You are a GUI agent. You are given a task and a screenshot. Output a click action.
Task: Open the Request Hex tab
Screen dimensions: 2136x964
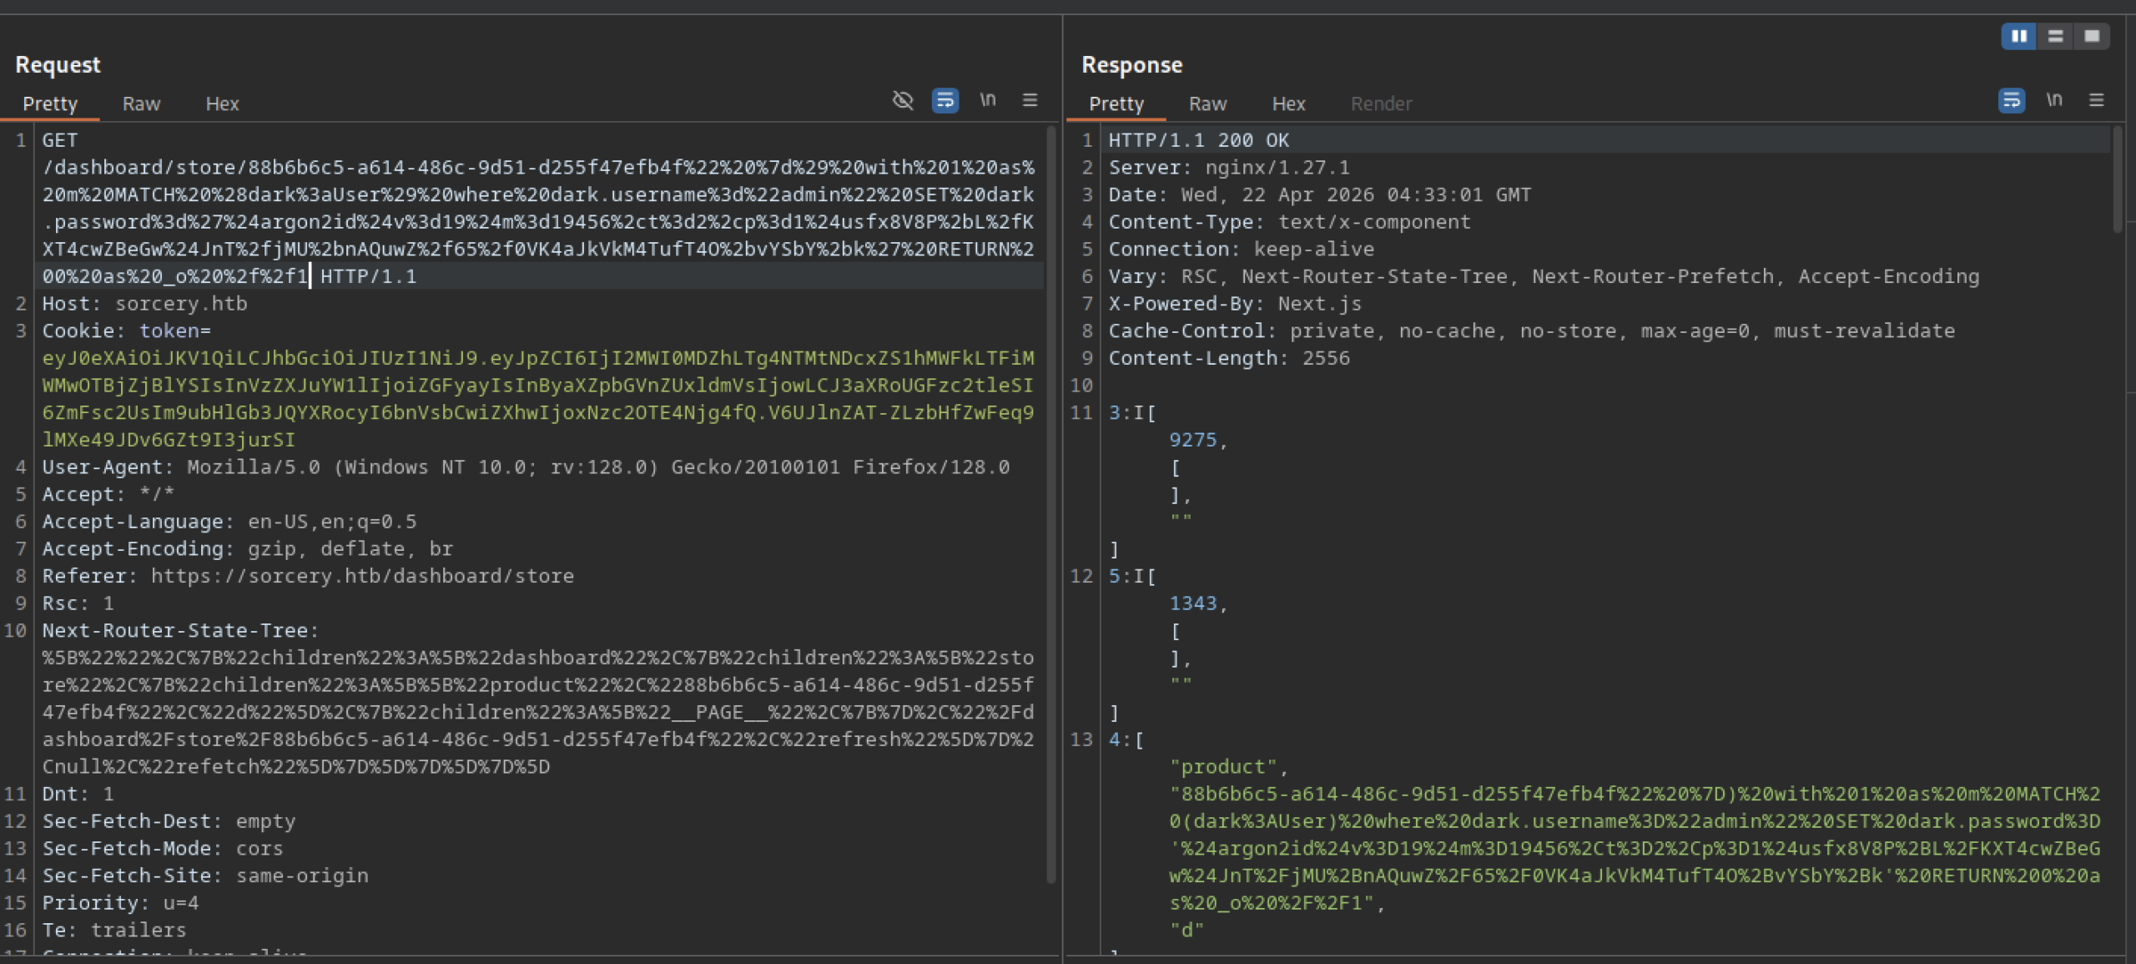[x=222, y=104]
